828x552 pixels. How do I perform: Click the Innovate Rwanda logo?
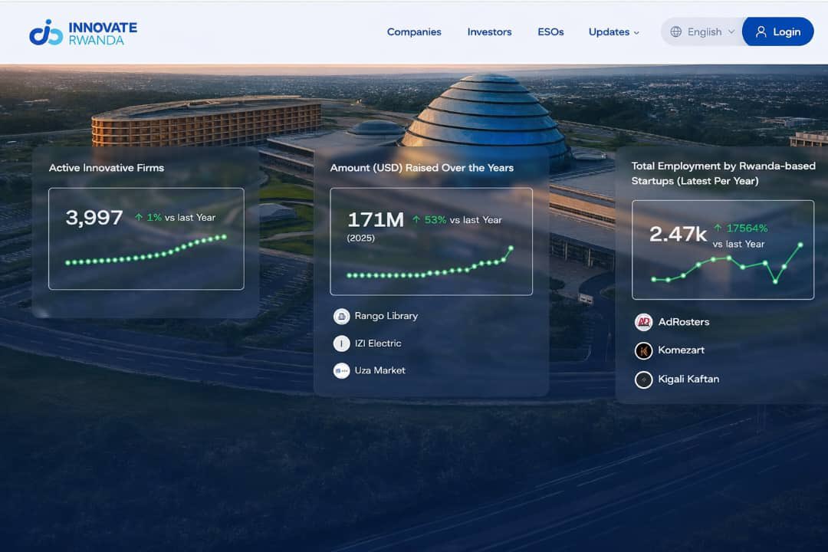click(84, 32)
